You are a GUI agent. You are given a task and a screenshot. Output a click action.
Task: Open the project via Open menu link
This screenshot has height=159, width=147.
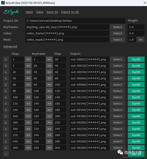pos(29,12)
